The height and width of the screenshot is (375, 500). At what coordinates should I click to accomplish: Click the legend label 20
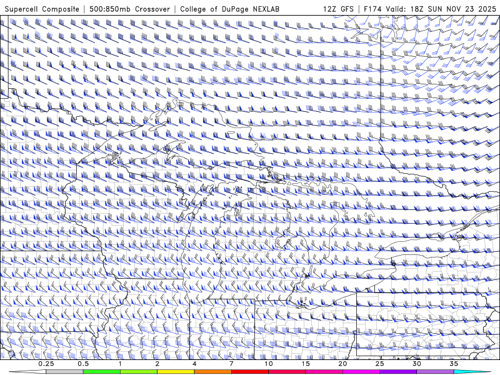click(x=342, y=364)
